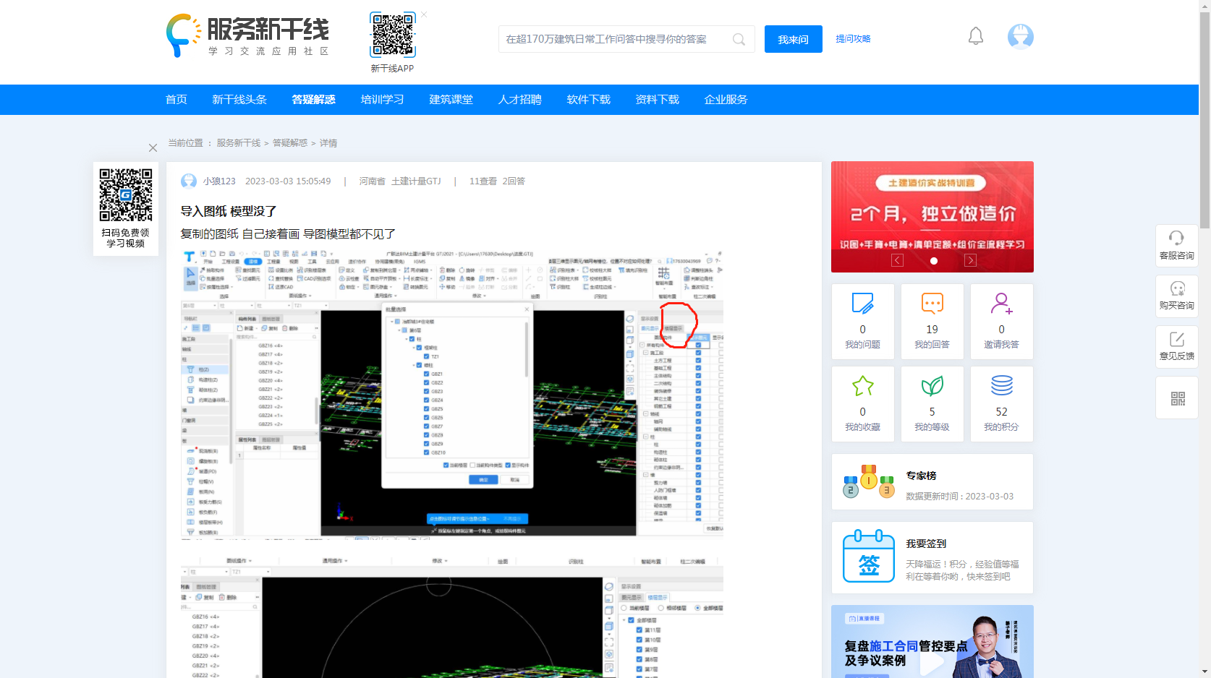Image resolution: width=1211 pixels, height=678 pixels.
Task: Click the question title 导入图纸 模型没了
Action: point(229,211)
